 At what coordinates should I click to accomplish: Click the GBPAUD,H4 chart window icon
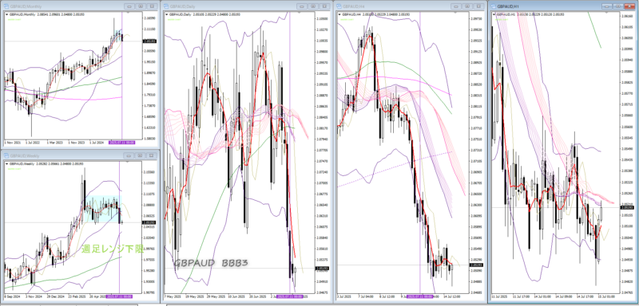(x=339, y=6)
